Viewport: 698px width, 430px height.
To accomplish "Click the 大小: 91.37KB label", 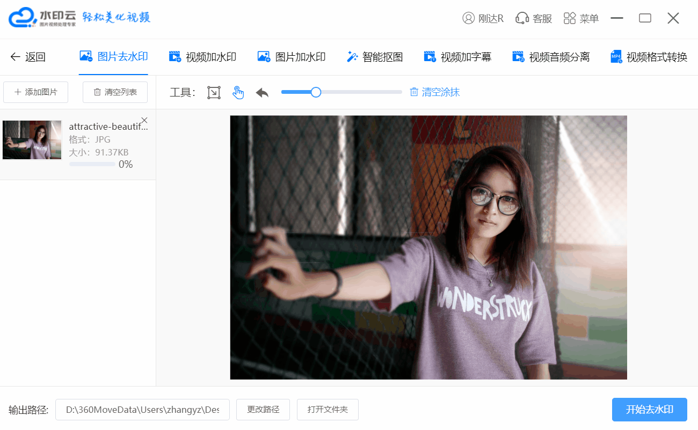I will pyautogui.click(x=99, y=152).
